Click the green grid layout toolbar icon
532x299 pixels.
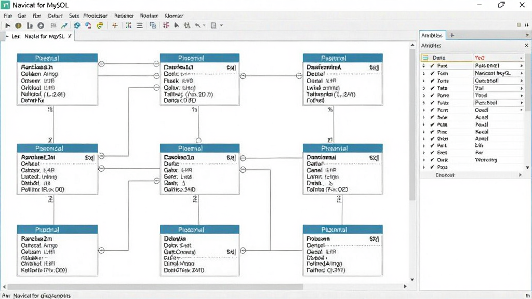point(129,25)
